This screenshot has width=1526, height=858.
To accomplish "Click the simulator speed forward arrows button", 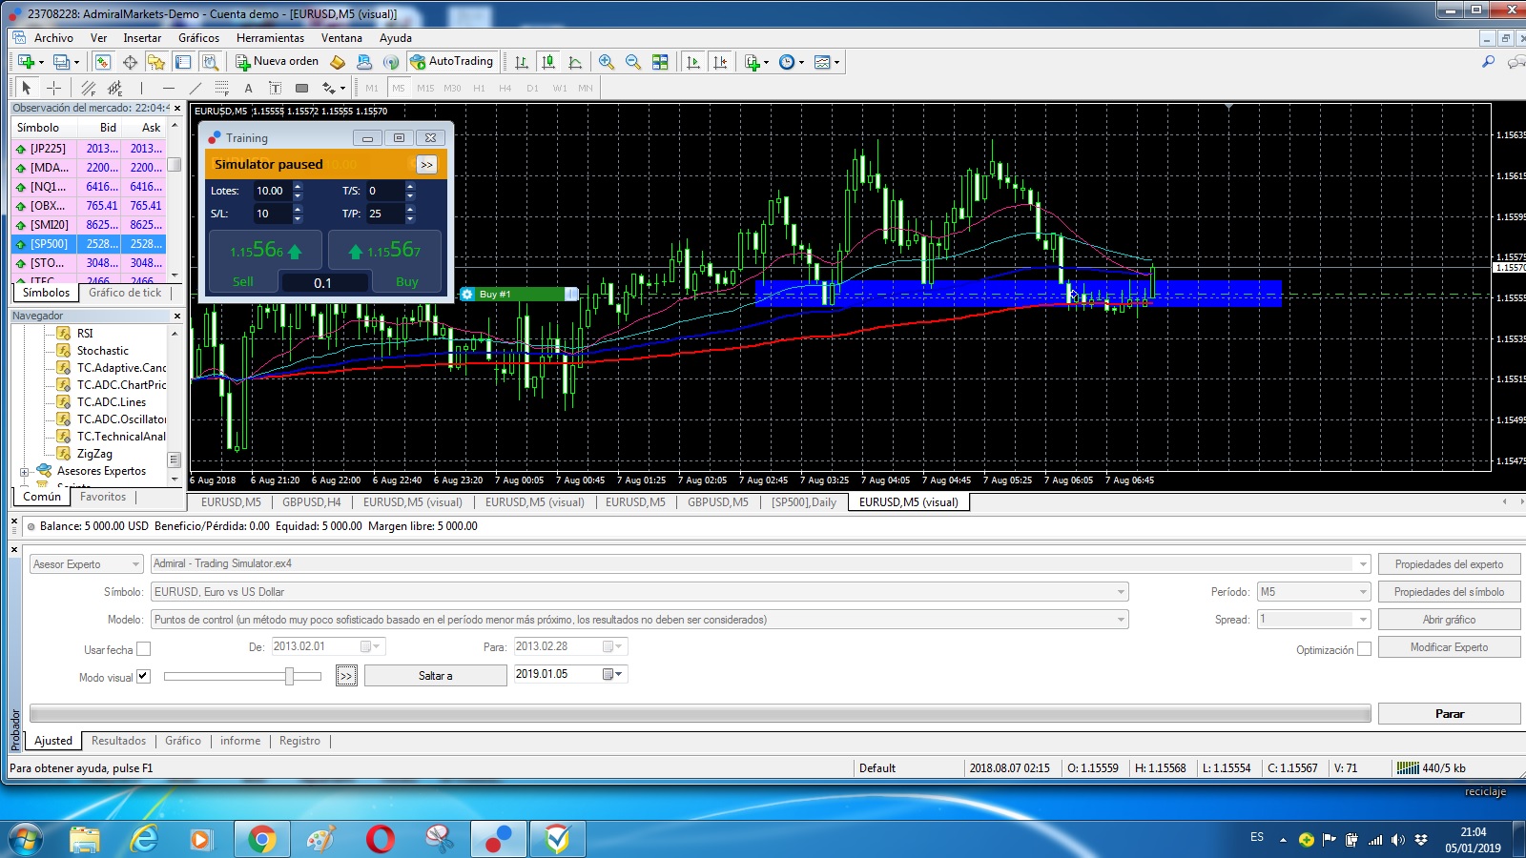I will tap(426, 164).
